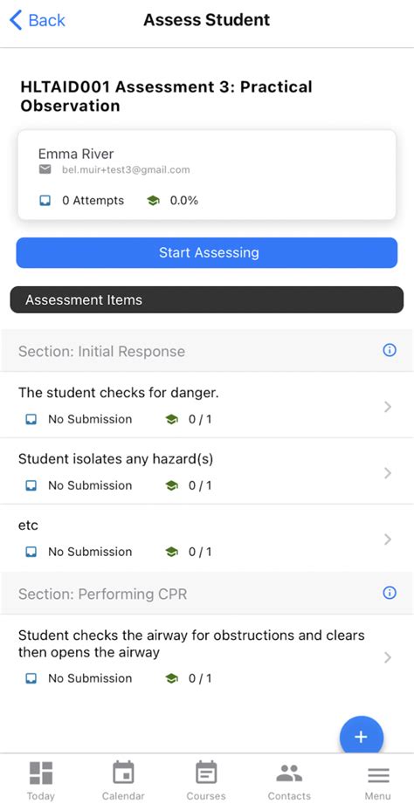Open info for Initial Response section
Screen dimensions: 414x804
(390, 350)
